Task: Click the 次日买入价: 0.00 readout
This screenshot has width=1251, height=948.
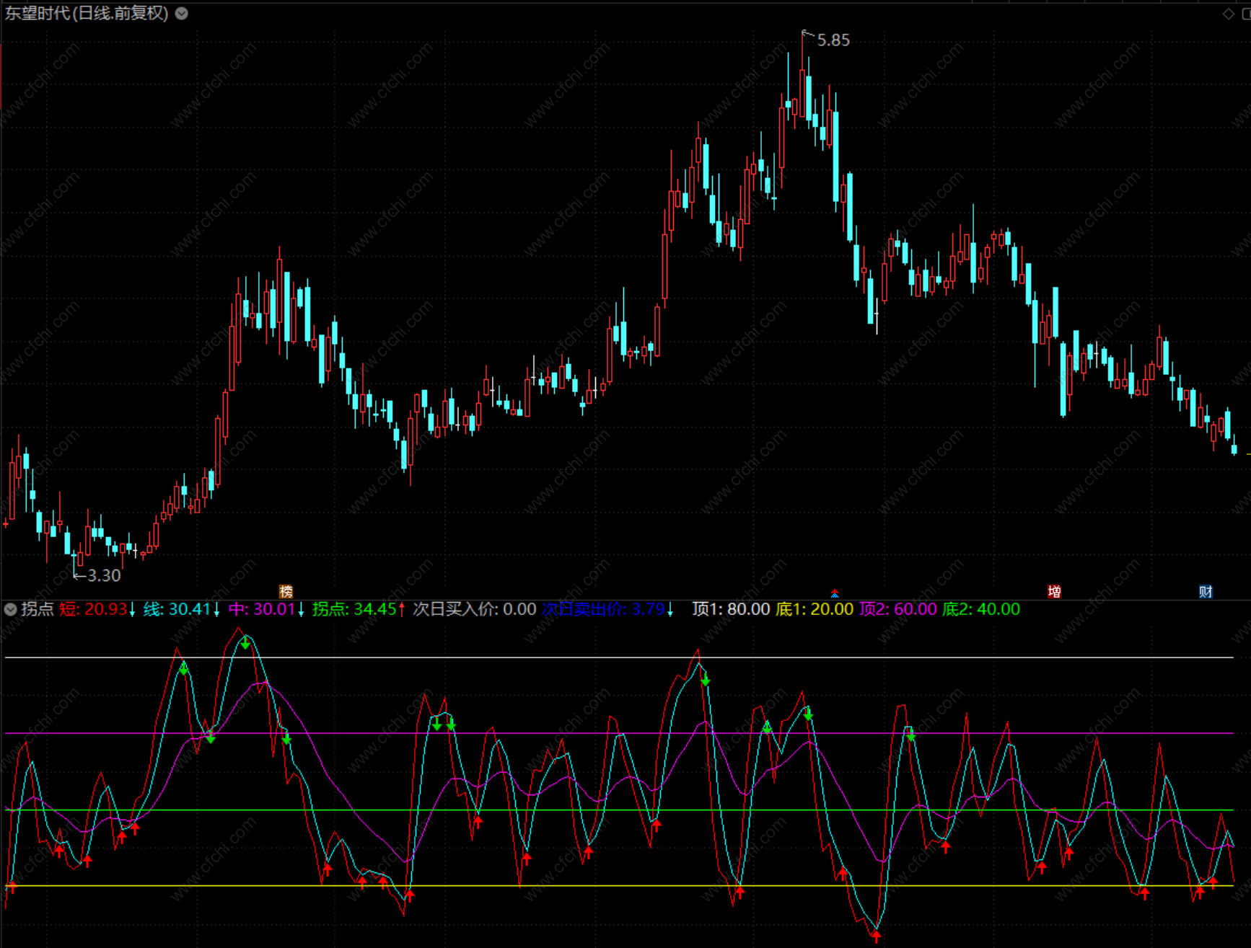Action: click(475, 609)
